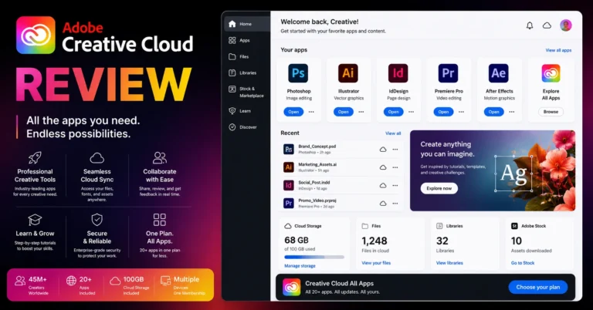Image resolution: width=593 pixels, height=310 pixels.
Task: Click the View your files link
Action: point(376,263)
